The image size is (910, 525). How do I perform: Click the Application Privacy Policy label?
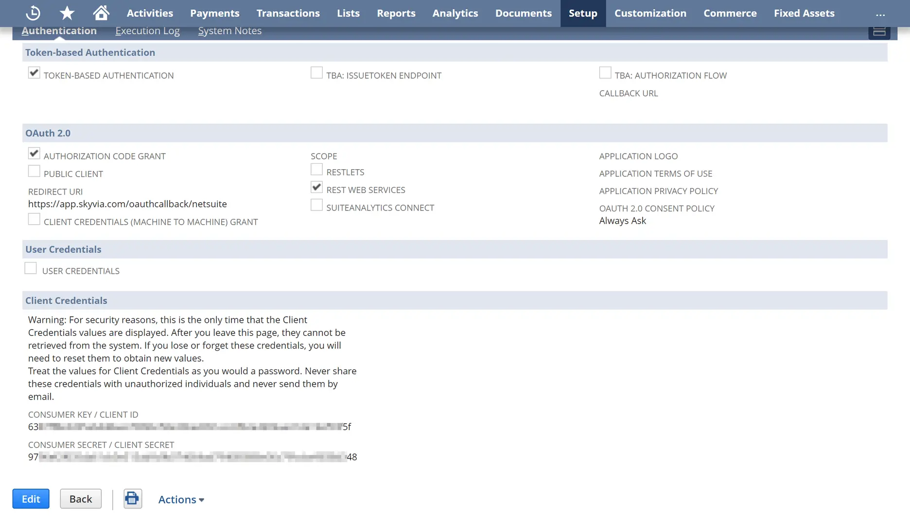click(659, 191)
